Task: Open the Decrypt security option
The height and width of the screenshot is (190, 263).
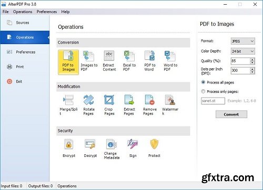Action: coord(90,149)
